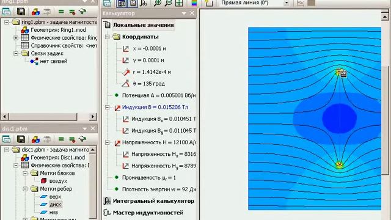Open the Локальные значения section
The height and width of the screenshot is (220, 391).
pyautogui.click(x=143, y=25)
